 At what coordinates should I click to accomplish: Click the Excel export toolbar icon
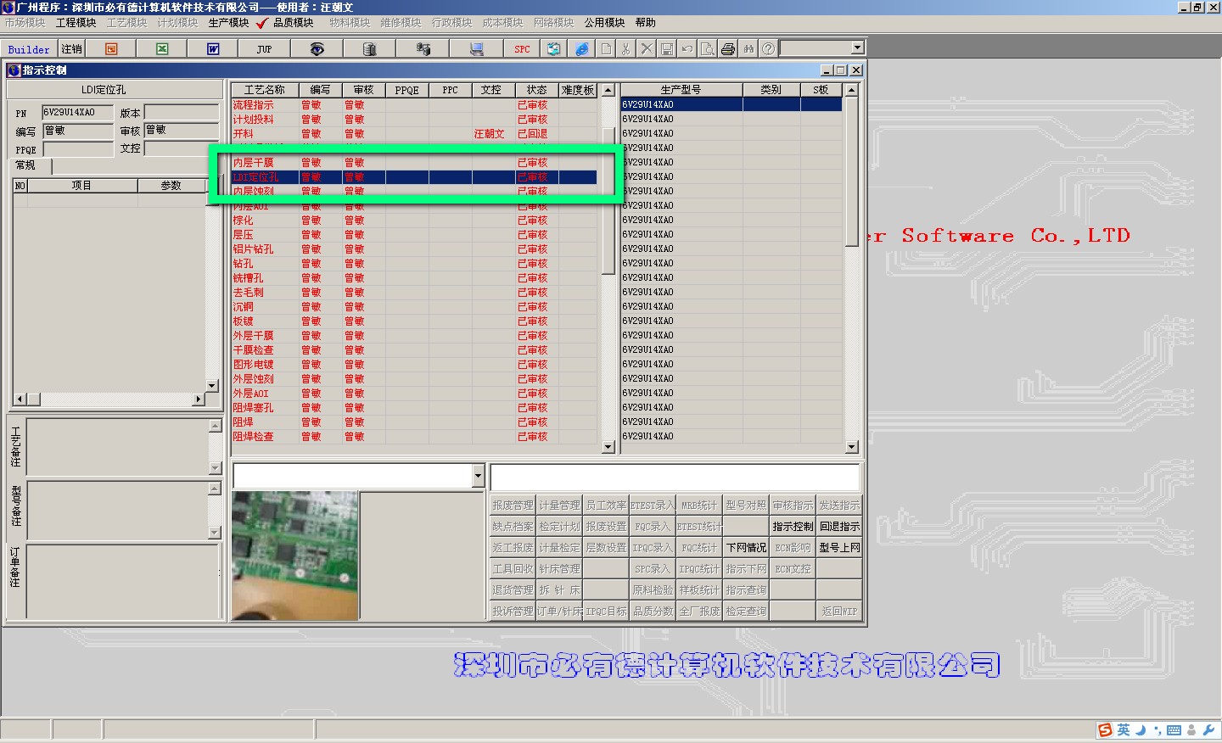coord(162,49)
